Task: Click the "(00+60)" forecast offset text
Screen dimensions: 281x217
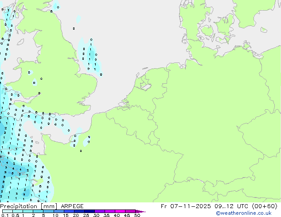Action: click(x=265, y=206)
